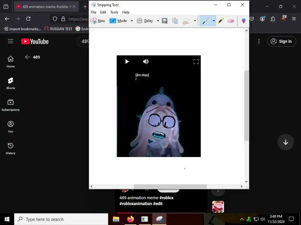Click the #edit hashtag link
This screenshot has width=301, height=225.
158,204
